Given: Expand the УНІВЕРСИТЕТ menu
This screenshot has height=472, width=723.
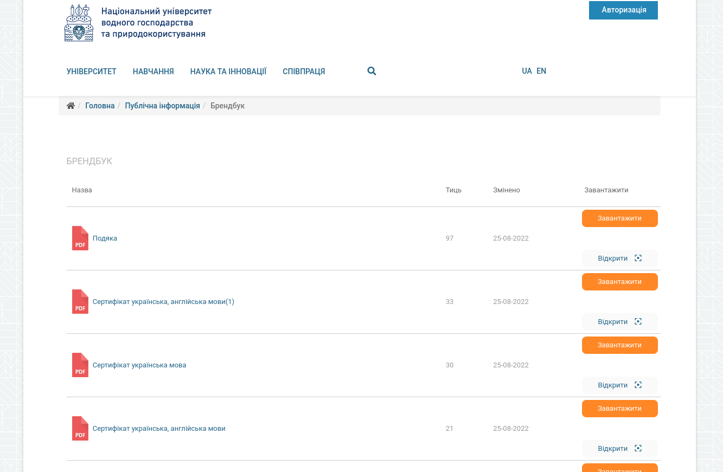Looking at the screenshot, I should tap(92, 72).
